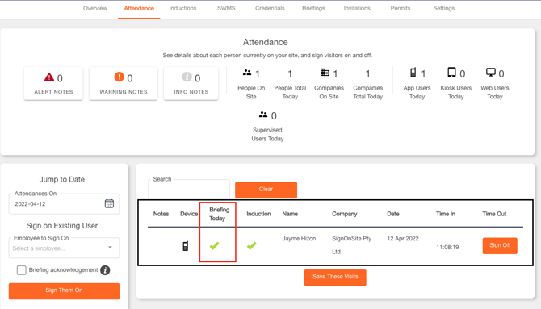
Task: Click the Induction green checkmark
Action: [251, 245]
